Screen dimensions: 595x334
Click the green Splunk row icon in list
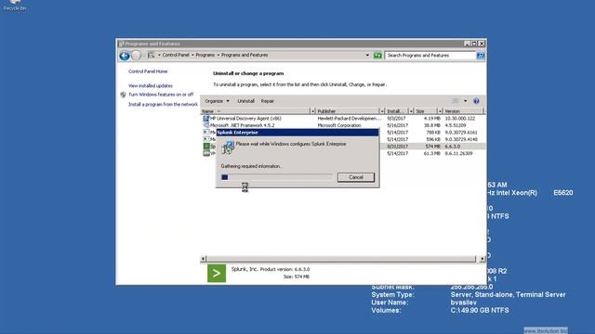[206, 147]
